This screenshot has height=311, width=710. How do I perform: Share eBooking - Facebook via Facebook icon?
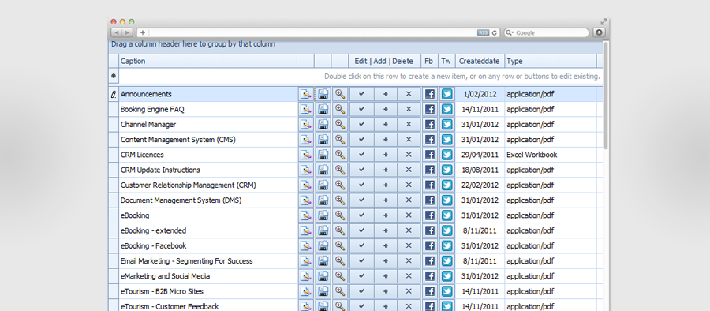[430, 246]
